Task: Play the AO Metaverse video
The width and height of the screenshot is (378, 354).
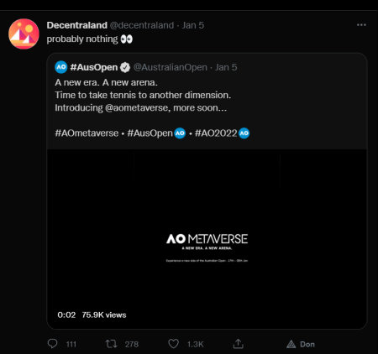Action: [207, 239]
